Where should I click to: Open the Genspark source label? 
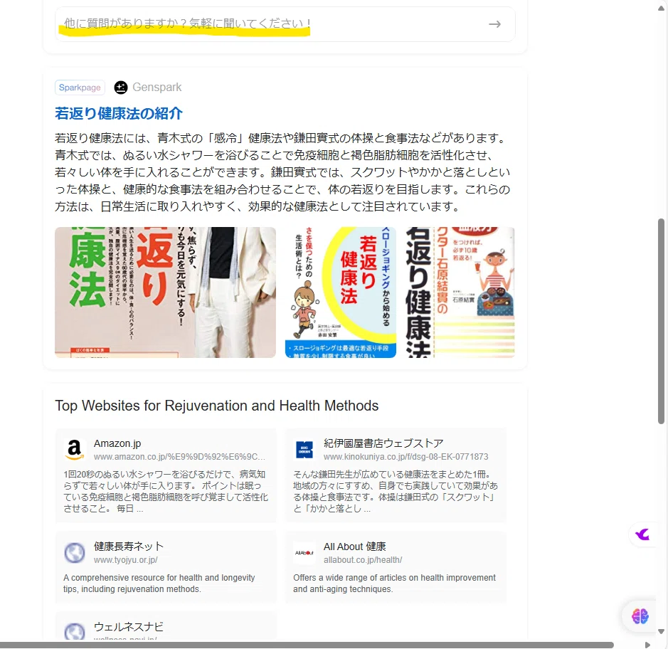[157, 88]
